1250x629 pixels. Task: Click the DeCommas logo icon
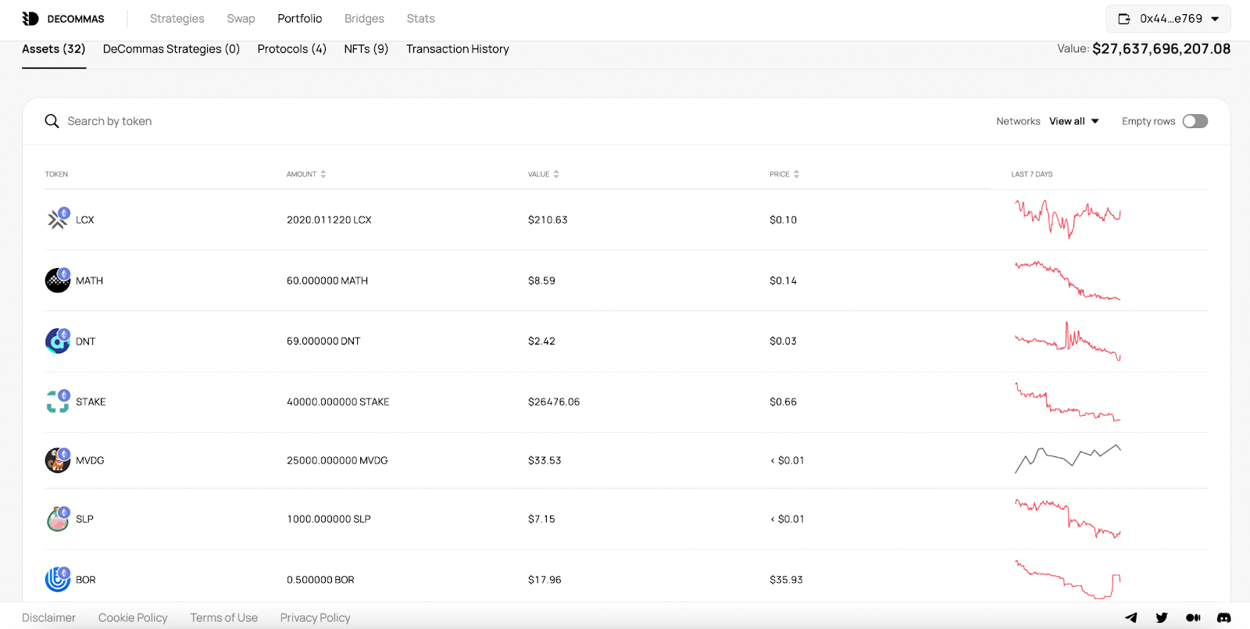pyautogui.click(x=30, y=19)
